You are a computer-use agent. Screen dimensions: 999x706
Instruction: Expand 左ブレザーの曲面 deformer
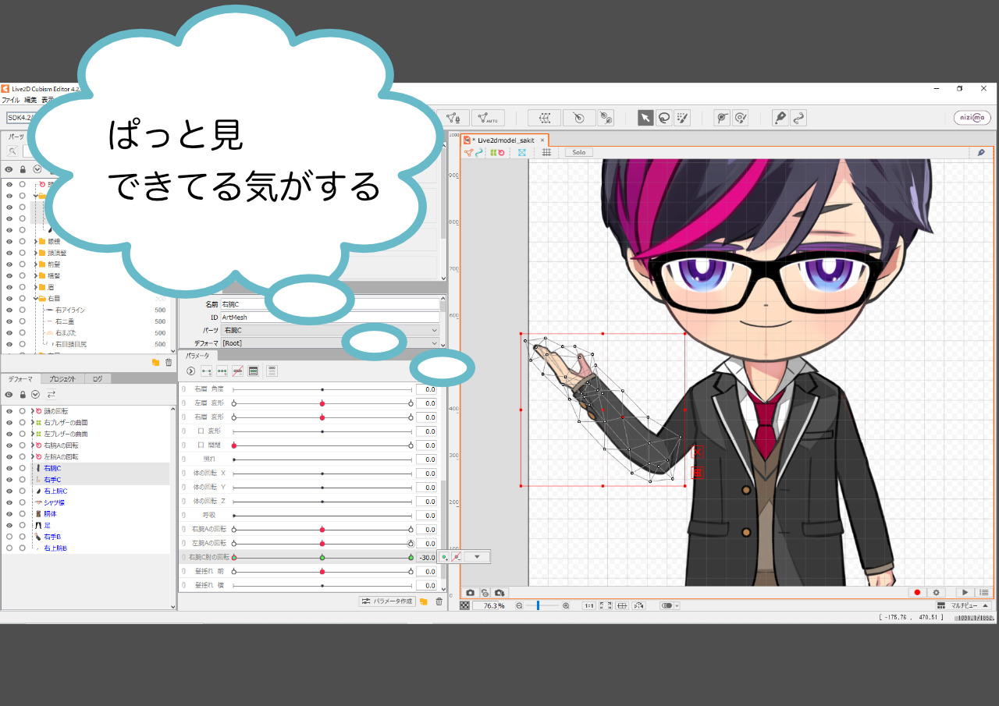click(32, 433)
